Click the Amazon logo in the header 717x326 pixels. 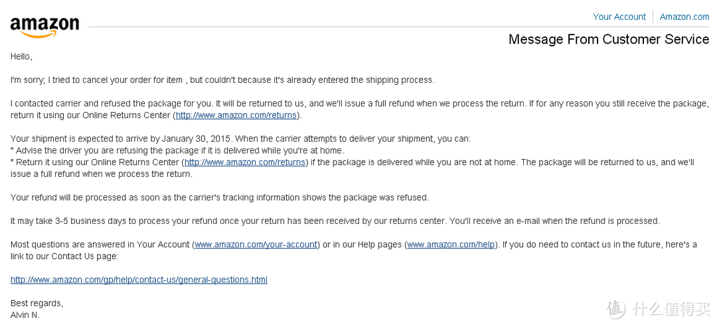[x=45, y=27]
